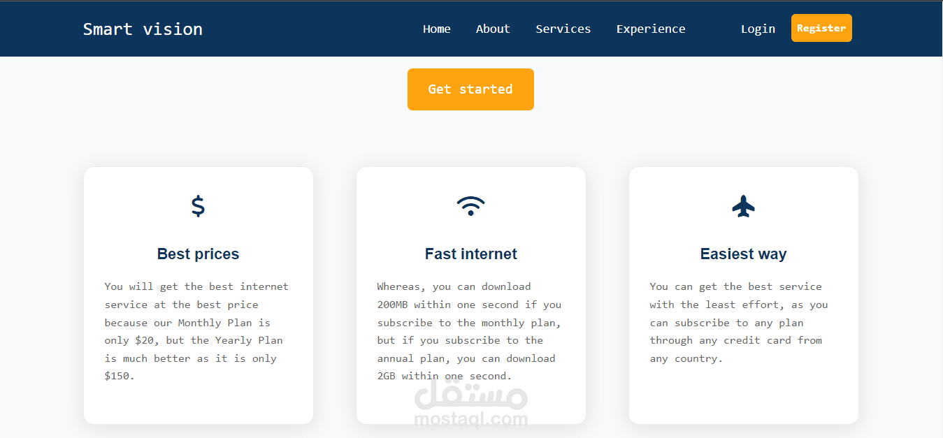Click the Best prices description paragraph
This screenshot has height=438, width=943.
point(198,331)
